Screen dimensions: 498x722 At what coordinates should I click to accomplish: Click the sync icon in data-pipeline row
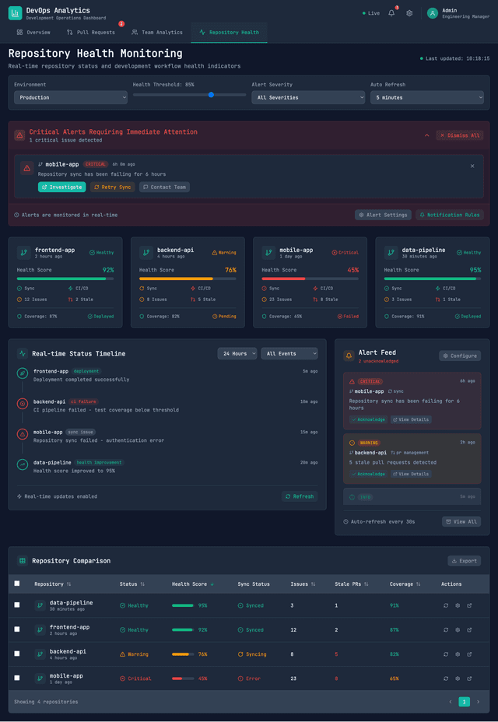(446, 605)
